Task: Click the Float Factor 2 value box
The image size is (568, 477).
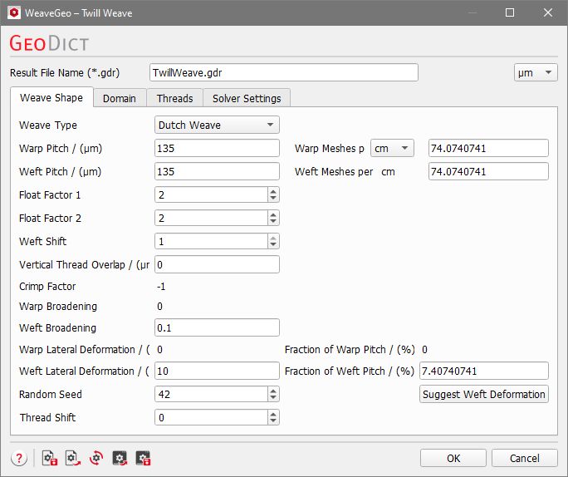Action: [x=211, y=218]
